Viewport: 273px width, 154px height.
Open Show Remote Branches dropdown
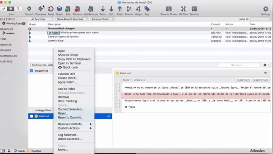72,19
